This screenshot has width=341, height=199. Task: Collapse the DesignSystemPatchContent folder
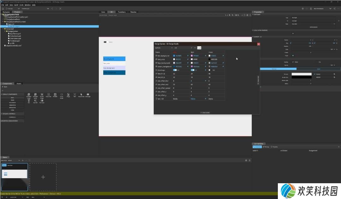[3, 22]
